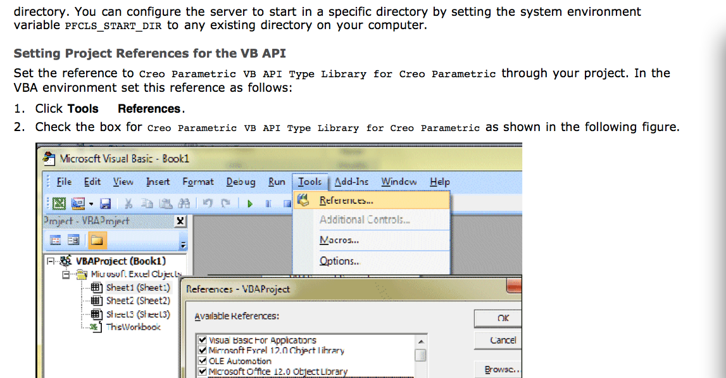Open the Help menu
The width and height of the screenshot is (726, 378).
coord(440,182)
